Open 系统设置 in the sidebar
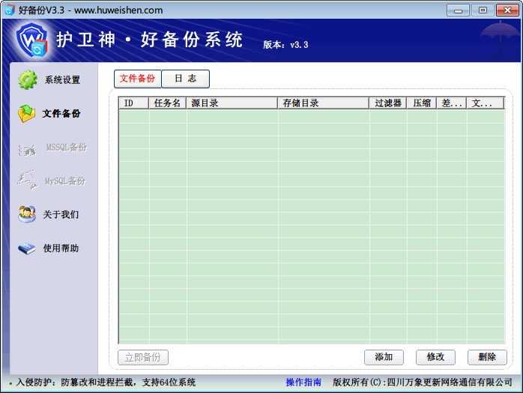 [x=62, y=80]
